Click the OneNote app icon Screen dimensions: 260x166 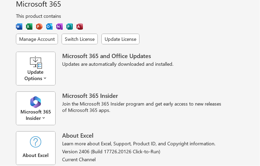pos(59,27)
